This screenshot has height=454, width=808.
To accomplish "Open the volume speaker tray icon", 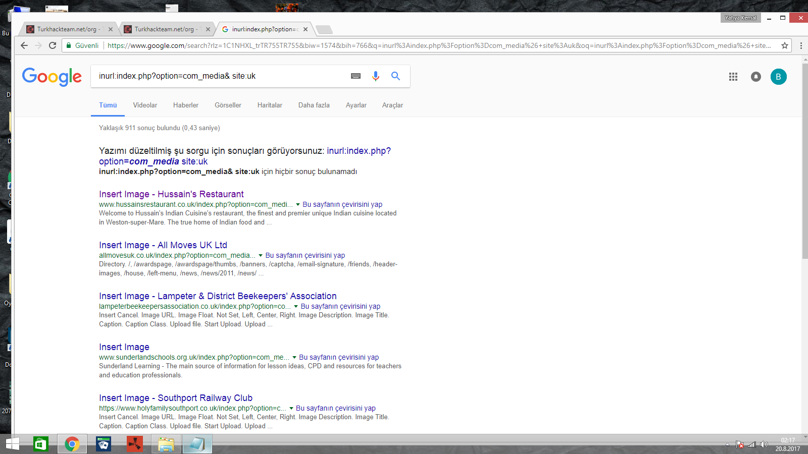I will (764, 444).
